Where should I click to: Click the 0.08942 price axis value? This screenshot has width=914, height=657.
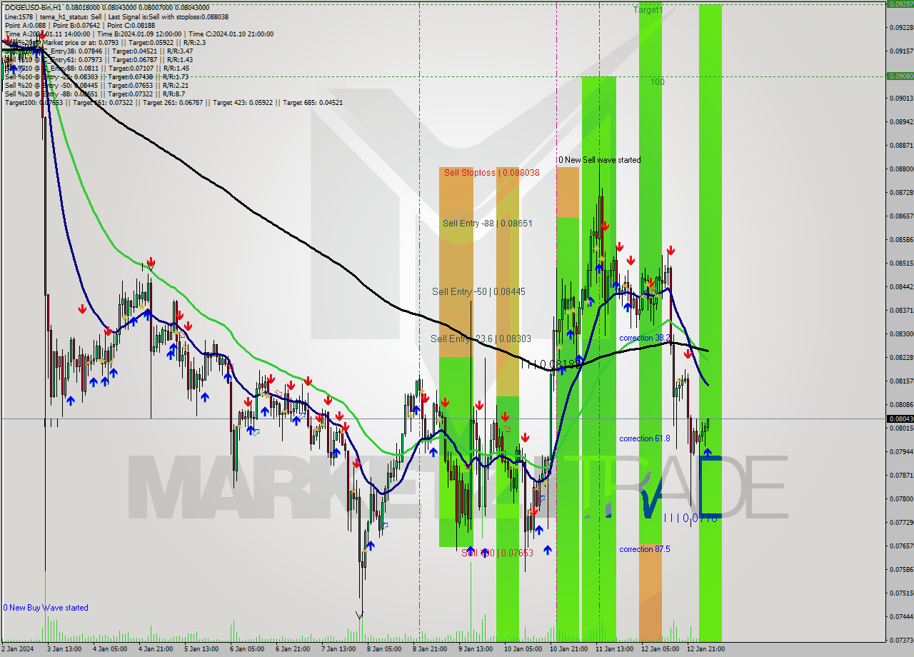coord(901,121)
